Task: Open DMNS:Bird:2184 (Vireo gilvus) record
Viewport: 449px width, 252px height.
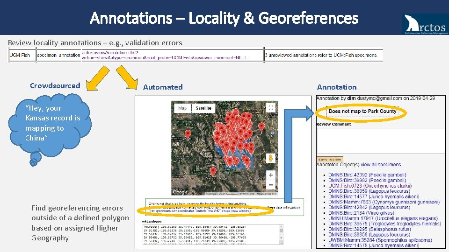Action: (361, 213)
